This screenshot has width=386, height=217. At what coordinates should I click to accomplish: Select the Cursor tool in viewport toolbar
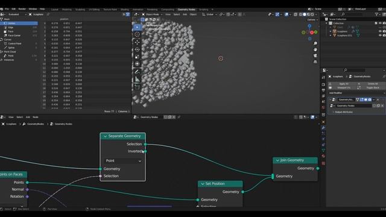click(137, 34)
